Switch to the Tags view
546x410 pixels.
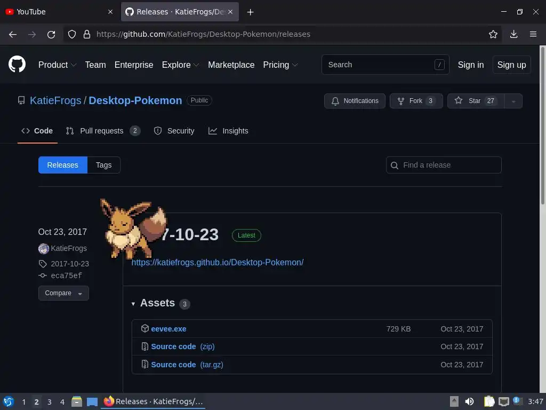104,165
